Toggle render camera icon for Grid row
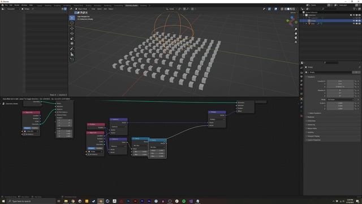Viewport: 362px width, 204px height. coord(359,24)
